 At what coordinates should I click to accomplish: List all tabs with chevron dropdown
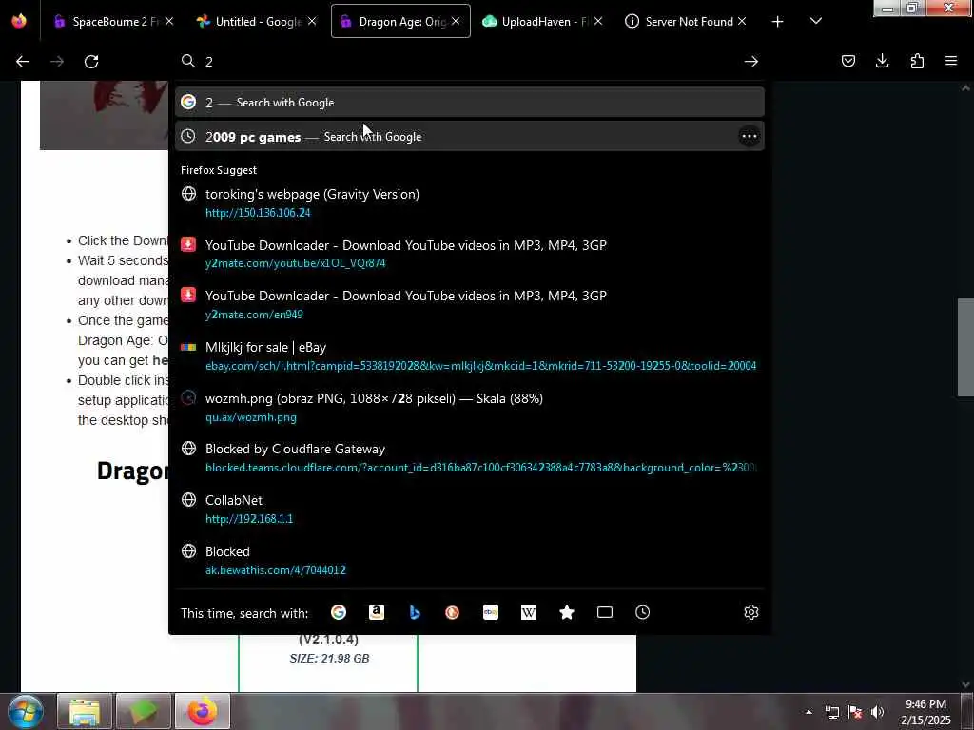pos(815,21)
